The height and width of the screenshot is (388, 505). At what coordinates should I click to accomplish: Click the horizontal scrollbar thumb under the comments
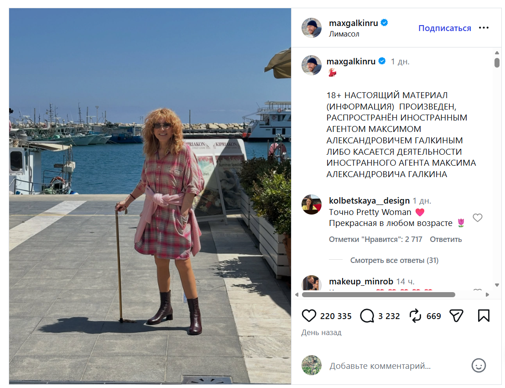point(379,294)
